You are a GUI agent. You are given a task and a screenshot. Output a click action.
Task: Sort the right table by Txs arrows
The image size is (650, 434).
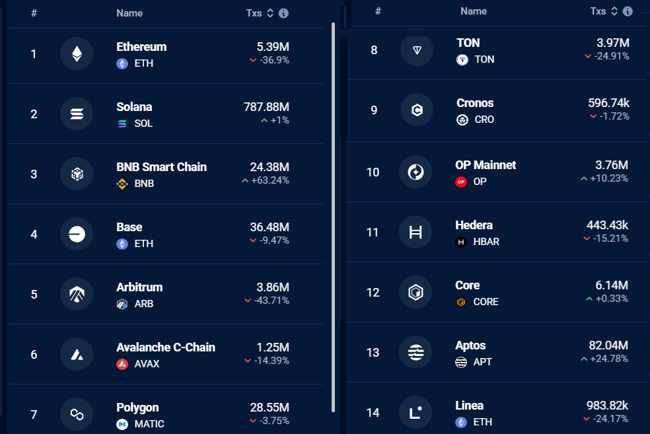[614, 11]
